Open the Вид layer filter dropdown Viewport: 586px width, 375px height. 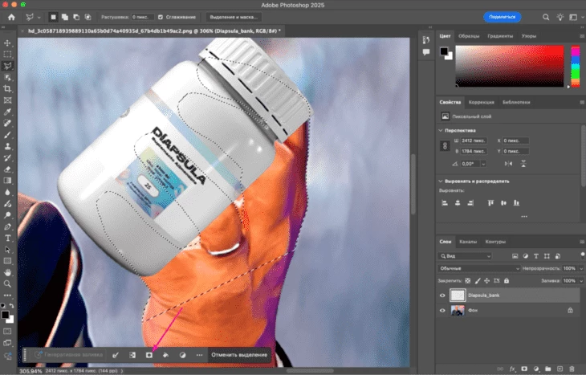[x=465, y=256]
